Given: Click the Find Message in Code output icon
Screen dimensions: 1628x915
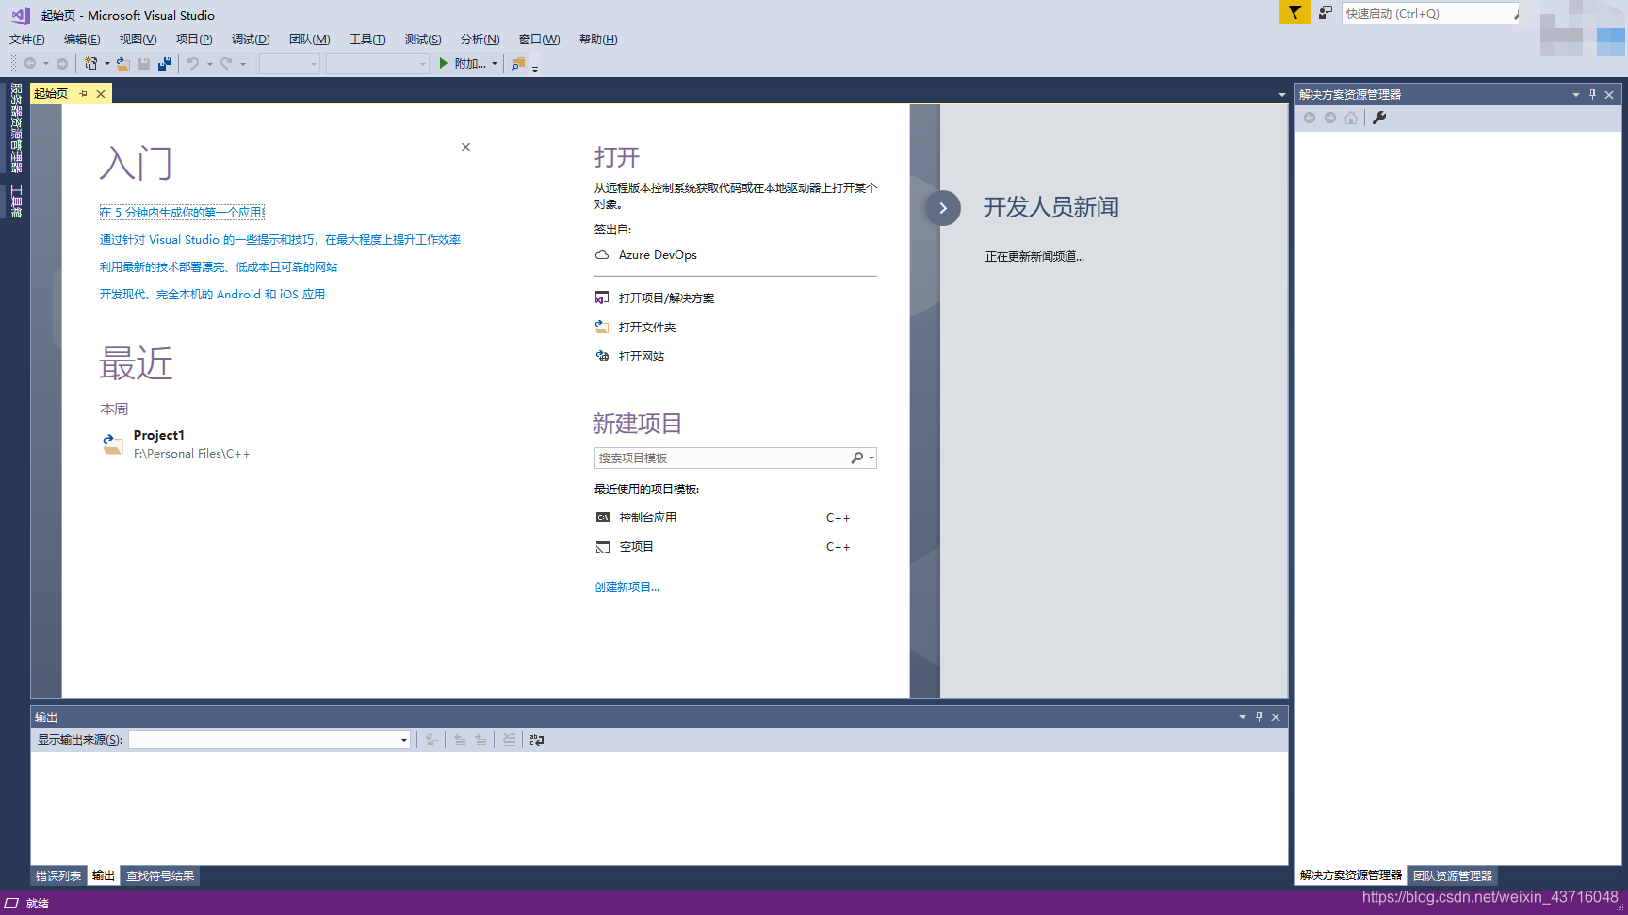Looking at the screenshot, I should click(x=431, y=740).
